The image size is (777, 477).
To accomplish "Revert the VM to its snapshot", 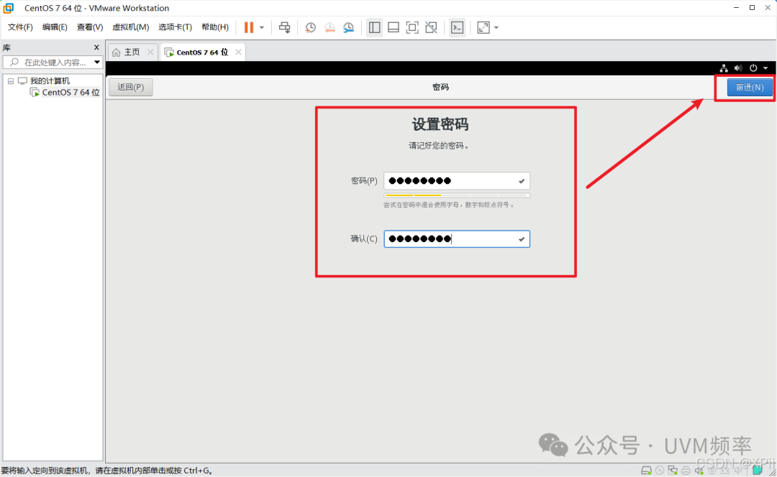I will coord(330,27).
